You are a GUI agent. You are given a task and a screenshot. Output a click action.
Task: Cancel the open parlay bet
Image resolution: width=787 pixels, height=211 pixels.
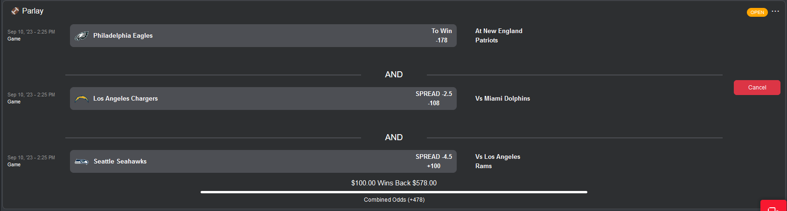[x=757, y=88]
